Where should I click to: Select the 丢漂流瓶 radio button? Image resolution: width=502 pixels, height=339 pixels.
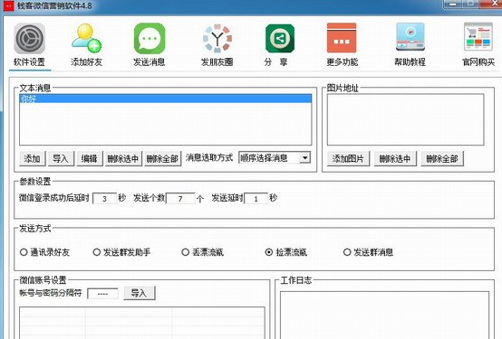[186, 252]
